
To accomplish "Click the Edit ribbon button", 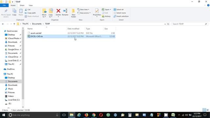I will [105, 13].
